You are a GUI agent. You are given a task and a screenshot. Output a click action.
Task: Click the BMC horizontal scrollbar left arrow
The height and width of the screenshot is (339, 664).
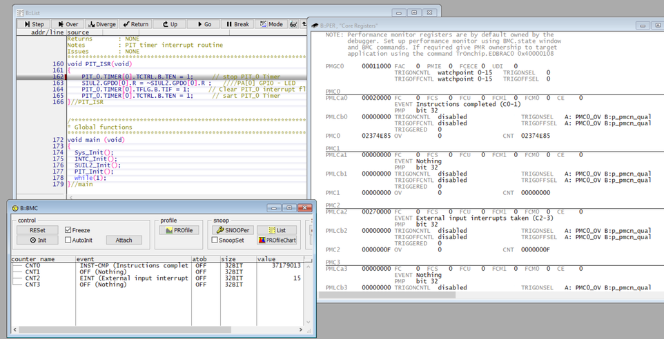pyautogui.click(x=15, y=330)
